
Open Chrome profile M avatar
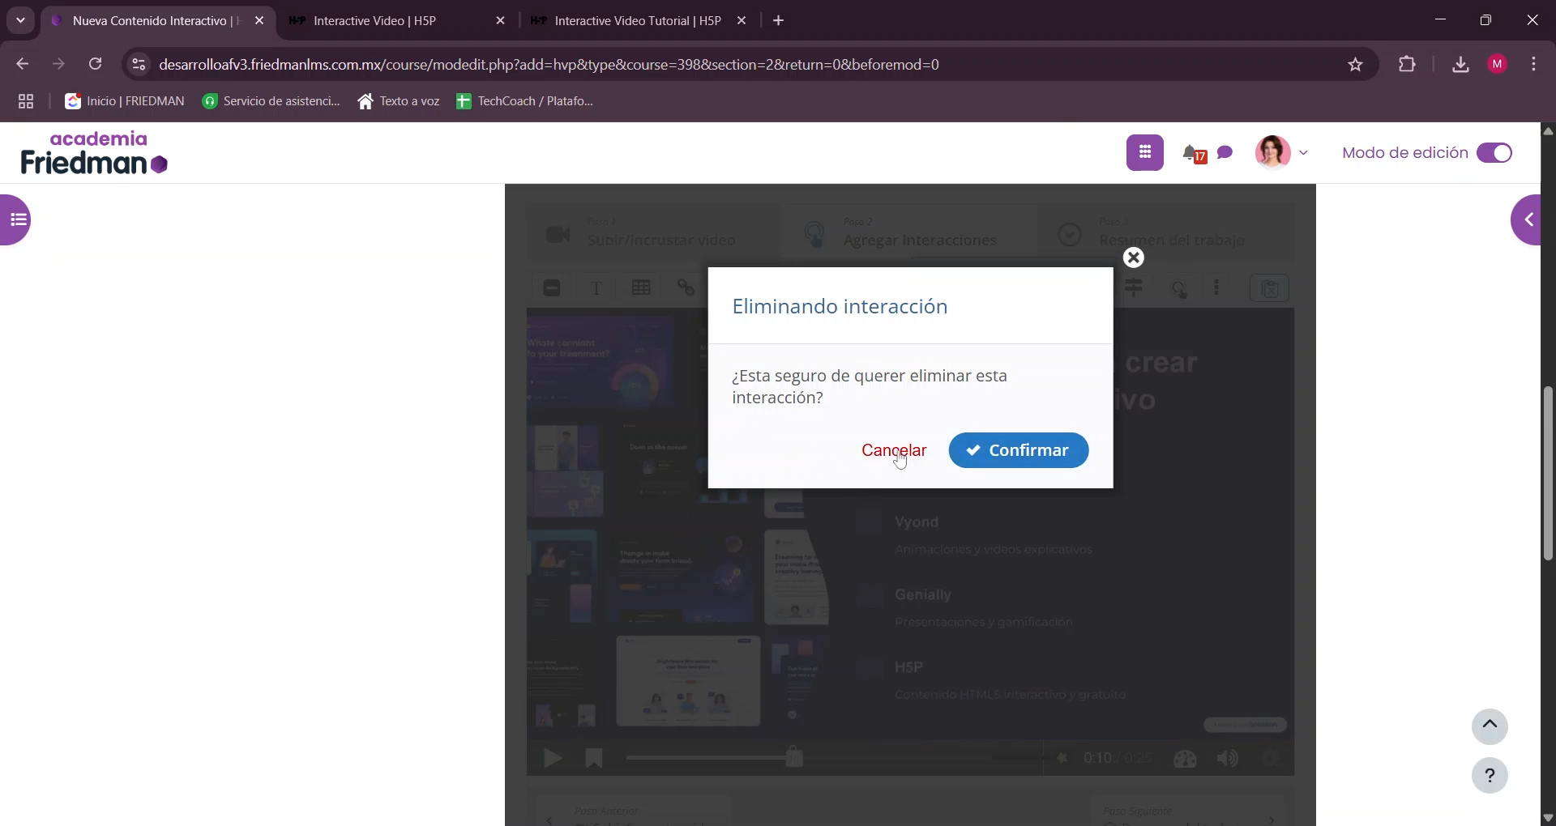(x=1498, y=65)
